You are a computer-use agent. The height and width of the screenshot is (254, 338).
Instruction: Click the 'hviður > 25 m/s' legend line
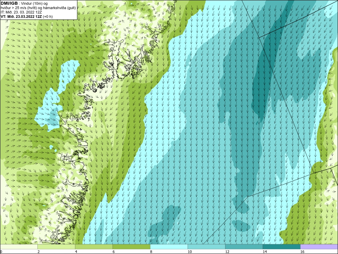(x=38, y=8)
